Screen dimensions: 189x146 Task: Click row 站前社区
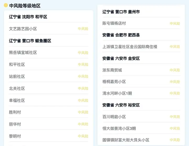pos(49,76)
